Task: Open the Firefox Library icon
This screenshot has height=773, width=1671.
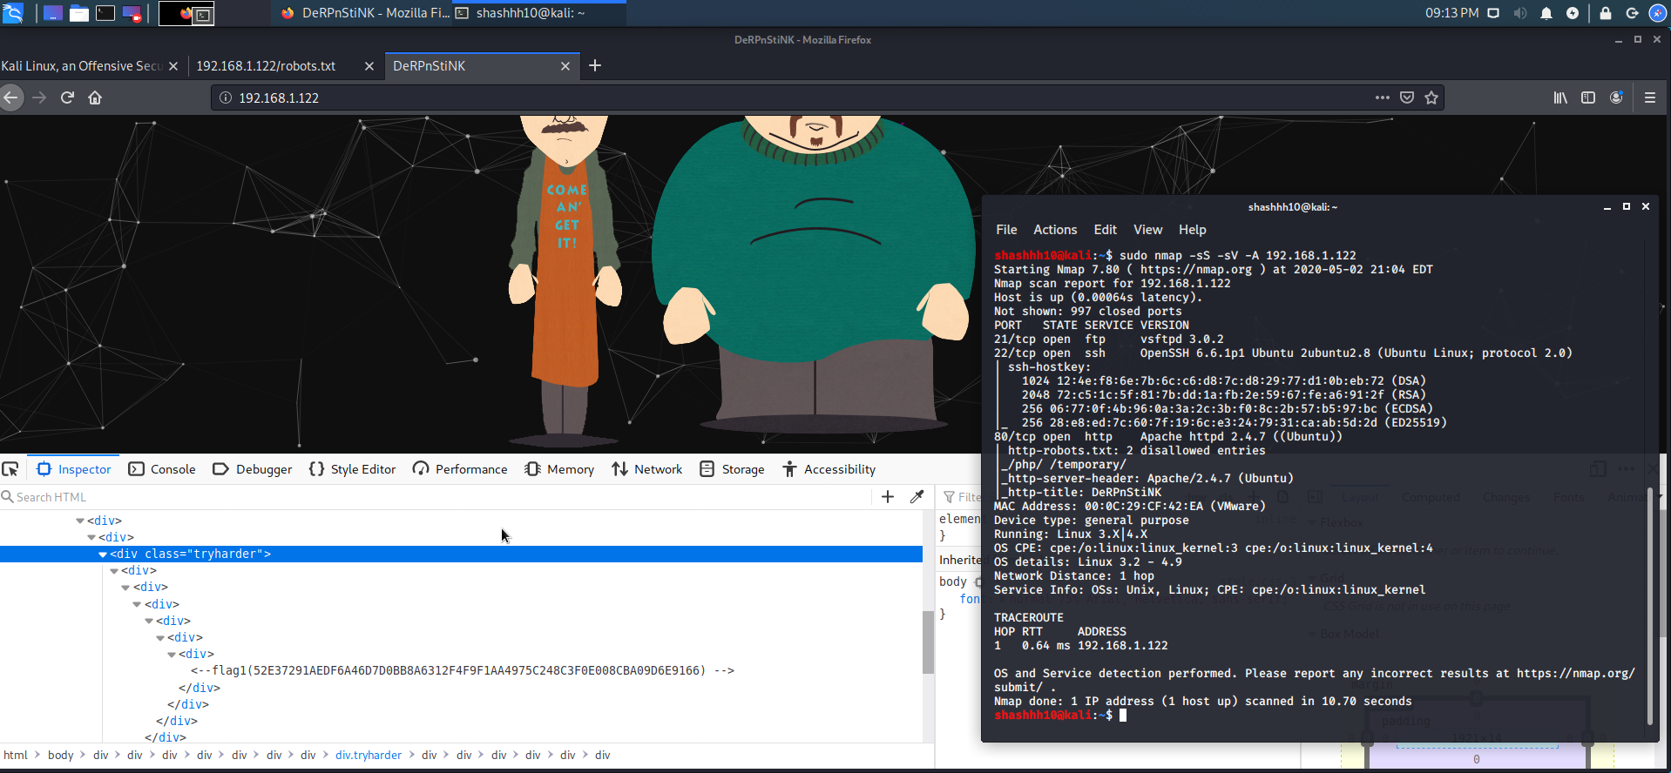Action: (1560, 97)
